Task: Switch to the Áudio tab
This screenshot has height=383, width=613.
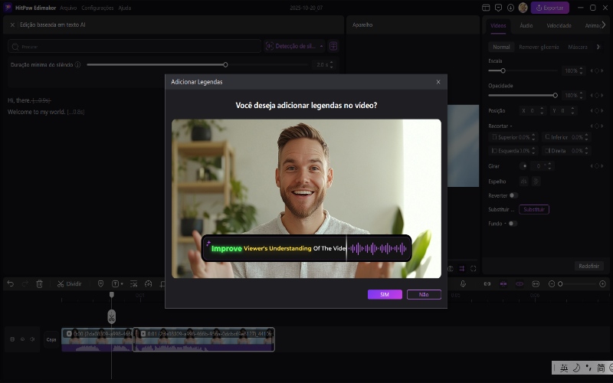Action: point(526,25)
